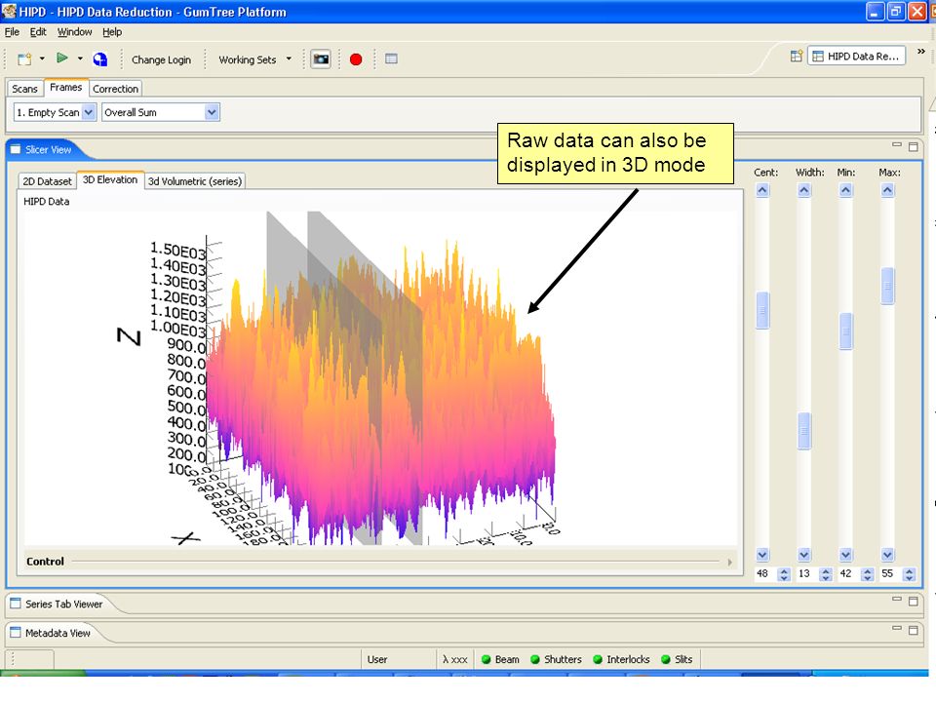Click the camera snapshot icon

(321, 59)
